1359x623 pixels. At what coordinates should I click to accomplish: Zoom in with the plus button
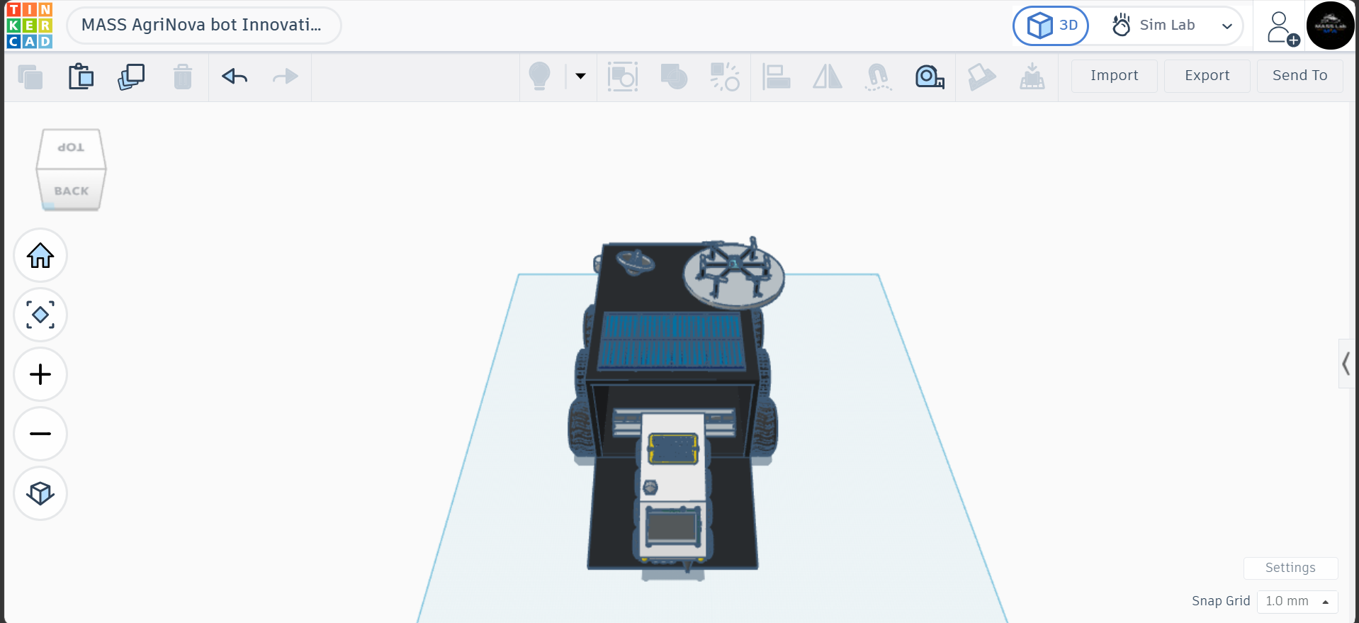click(40, 374)
